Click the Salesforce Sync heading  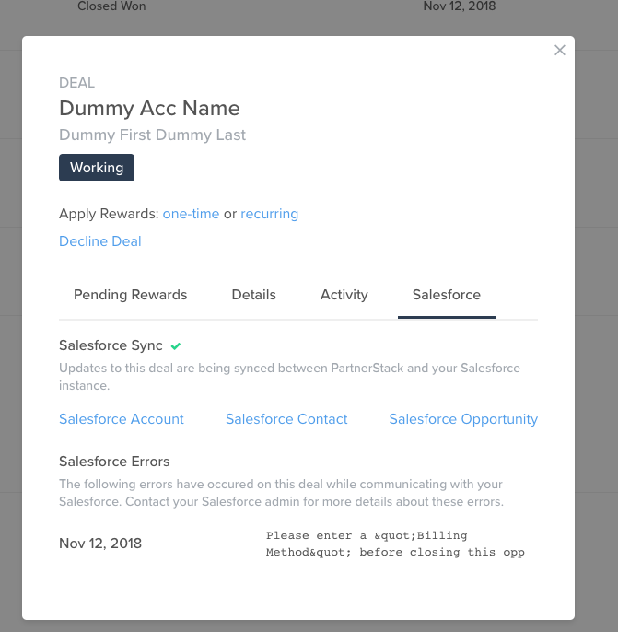click(x=111, y=345)
